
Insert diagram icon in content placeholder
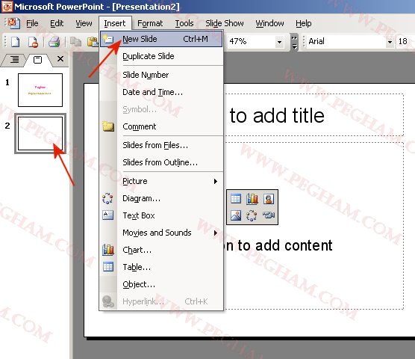(x=252, y=215)
